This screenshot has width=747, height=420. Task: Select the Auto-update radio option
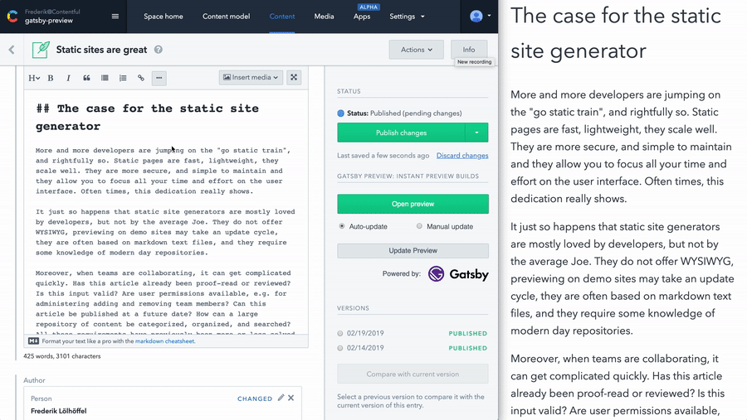click(x=342, y=226)
